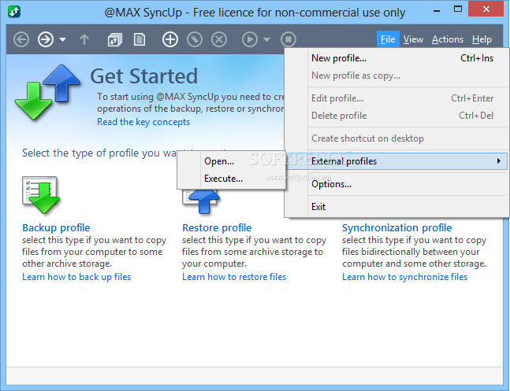Expand the Run options dropdown arrow
This screenshot has height=391, width=510.
(x=266, y=40)
